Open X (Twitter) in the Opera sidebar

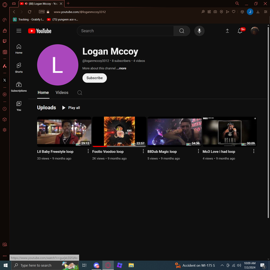pyautogui.click(x=5, y=80)
